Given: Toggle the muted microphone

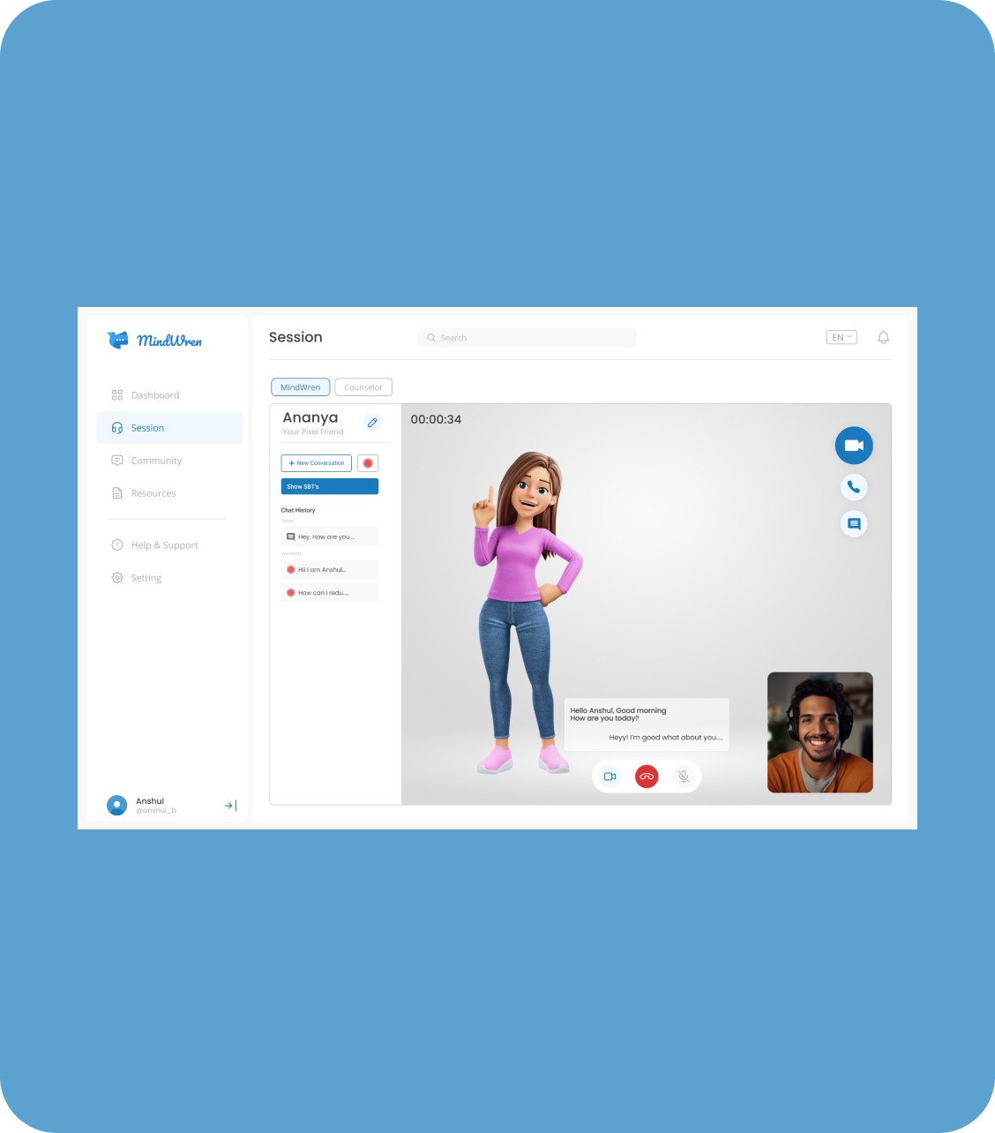Looking at the screenshot, I should 683,777.
